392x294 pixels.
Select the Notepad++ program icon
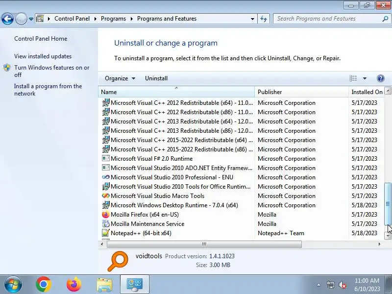coord(106,233)
